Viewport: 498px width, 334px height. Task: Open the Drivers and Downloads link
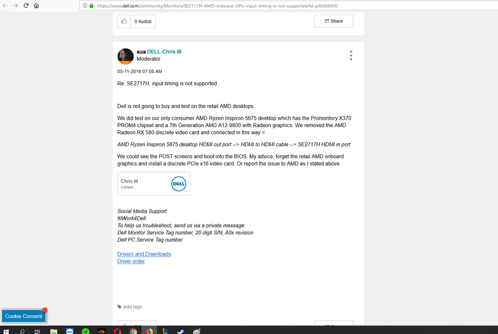pyautogui.click(x=144, y=254)
